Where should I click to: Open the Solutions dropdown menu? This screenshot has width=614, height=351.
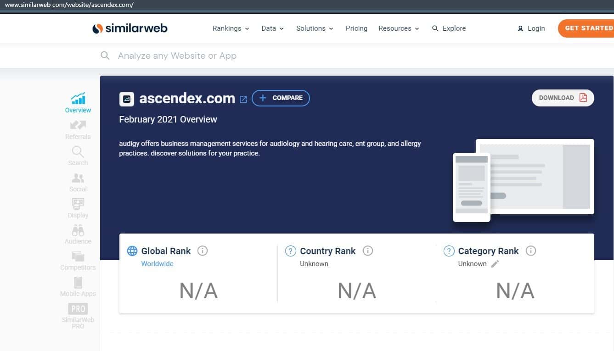315,28
